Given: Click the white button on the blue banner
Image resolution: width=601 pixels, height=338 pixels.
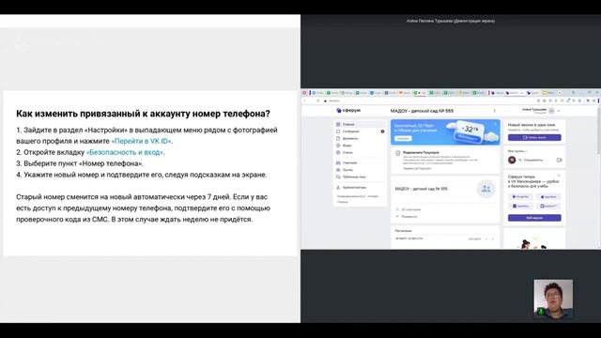Looking at the screenshot, I should coord(403,138).
